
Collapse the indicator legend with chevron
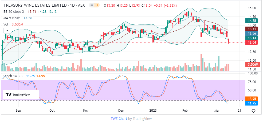7,31
